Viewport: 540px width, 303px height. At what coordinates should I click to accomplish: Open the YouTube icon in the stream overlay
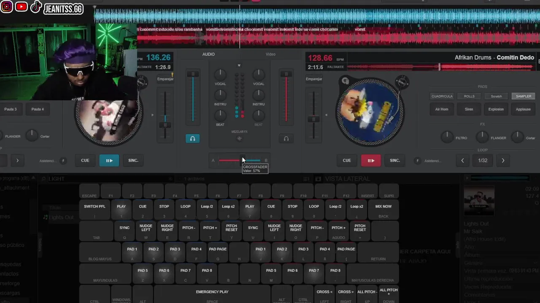[x=21, y=7]
